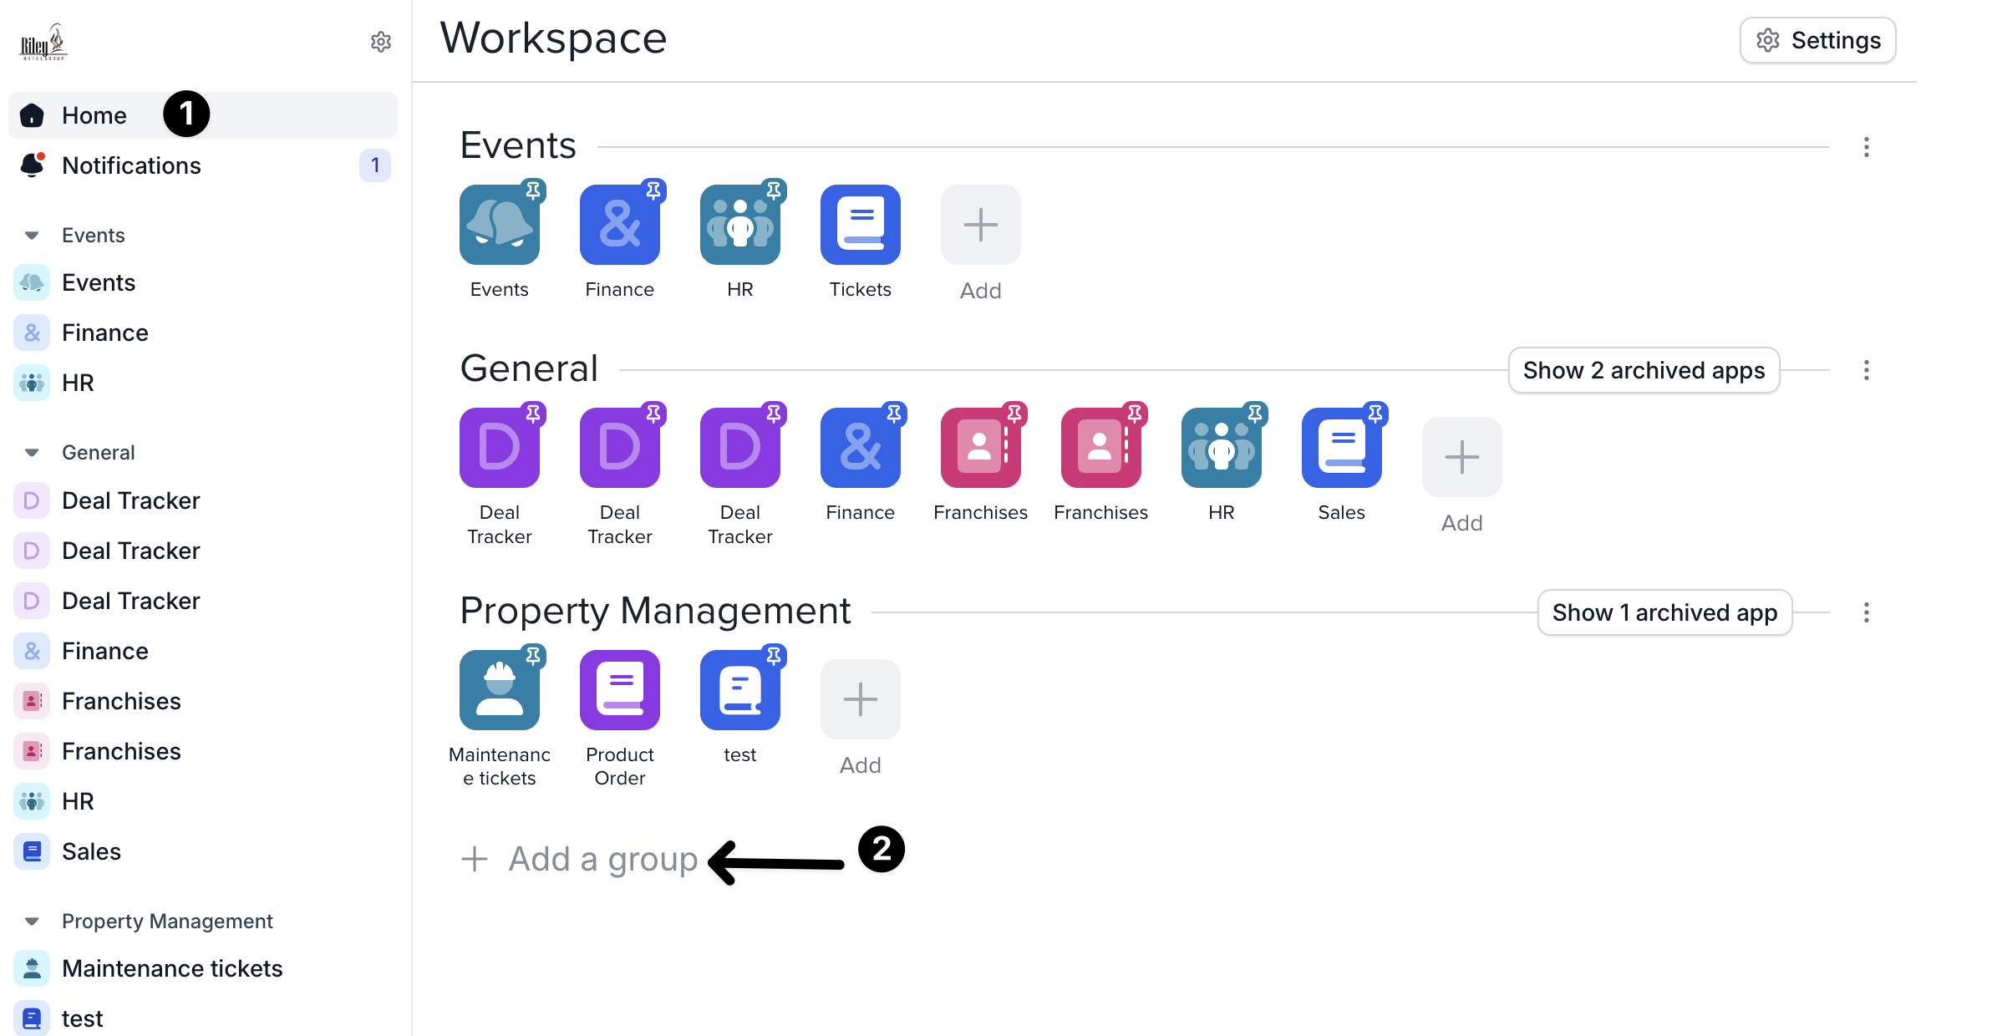Collapse the Events group in the sidebar
The height and width of the screenshot is (1036, 1992).
32,236
